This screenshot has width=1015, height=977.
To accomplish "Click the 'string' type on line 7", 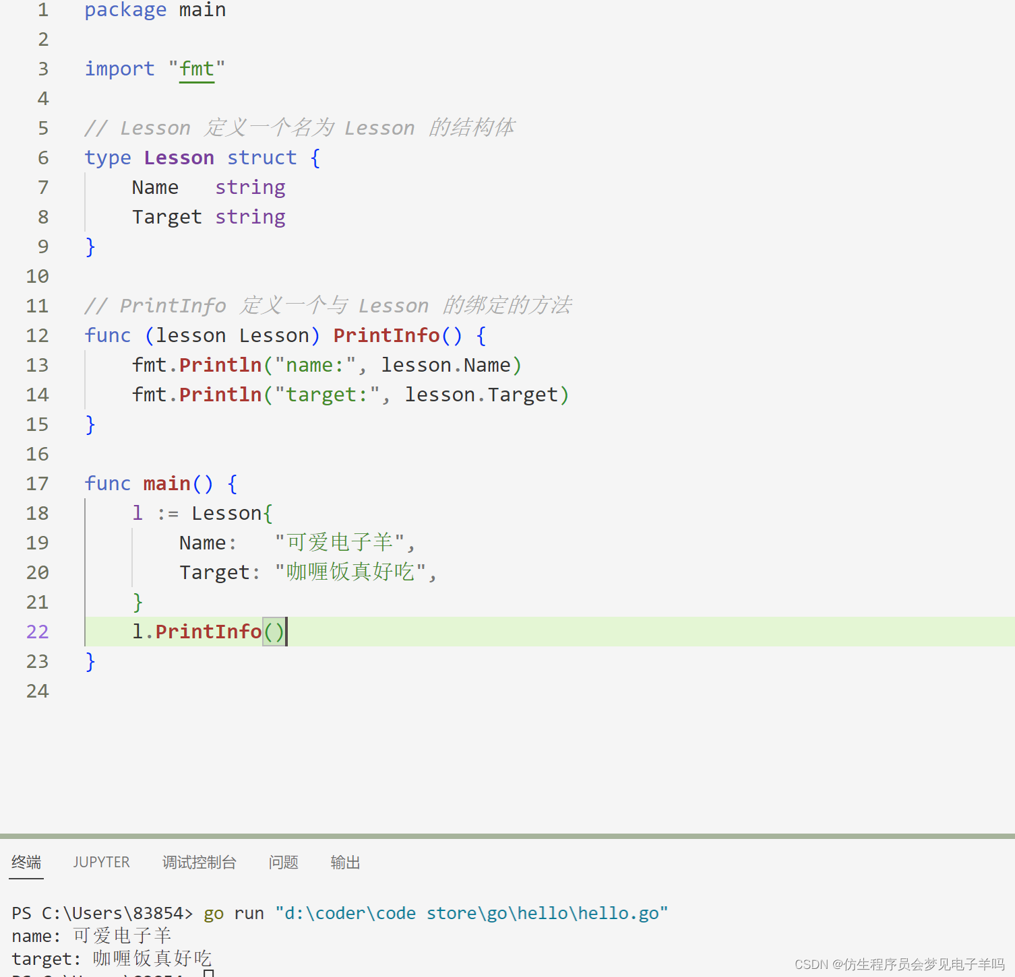I will tap(250, 187).
